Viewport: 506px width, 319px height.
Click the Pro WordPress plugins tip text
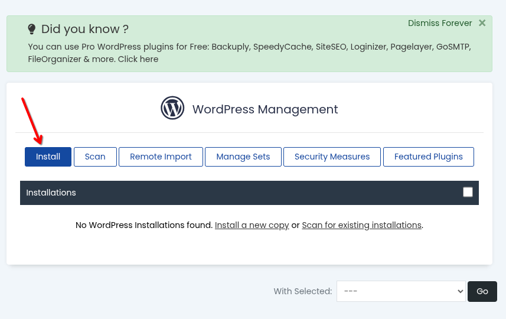tap(249, 53)
